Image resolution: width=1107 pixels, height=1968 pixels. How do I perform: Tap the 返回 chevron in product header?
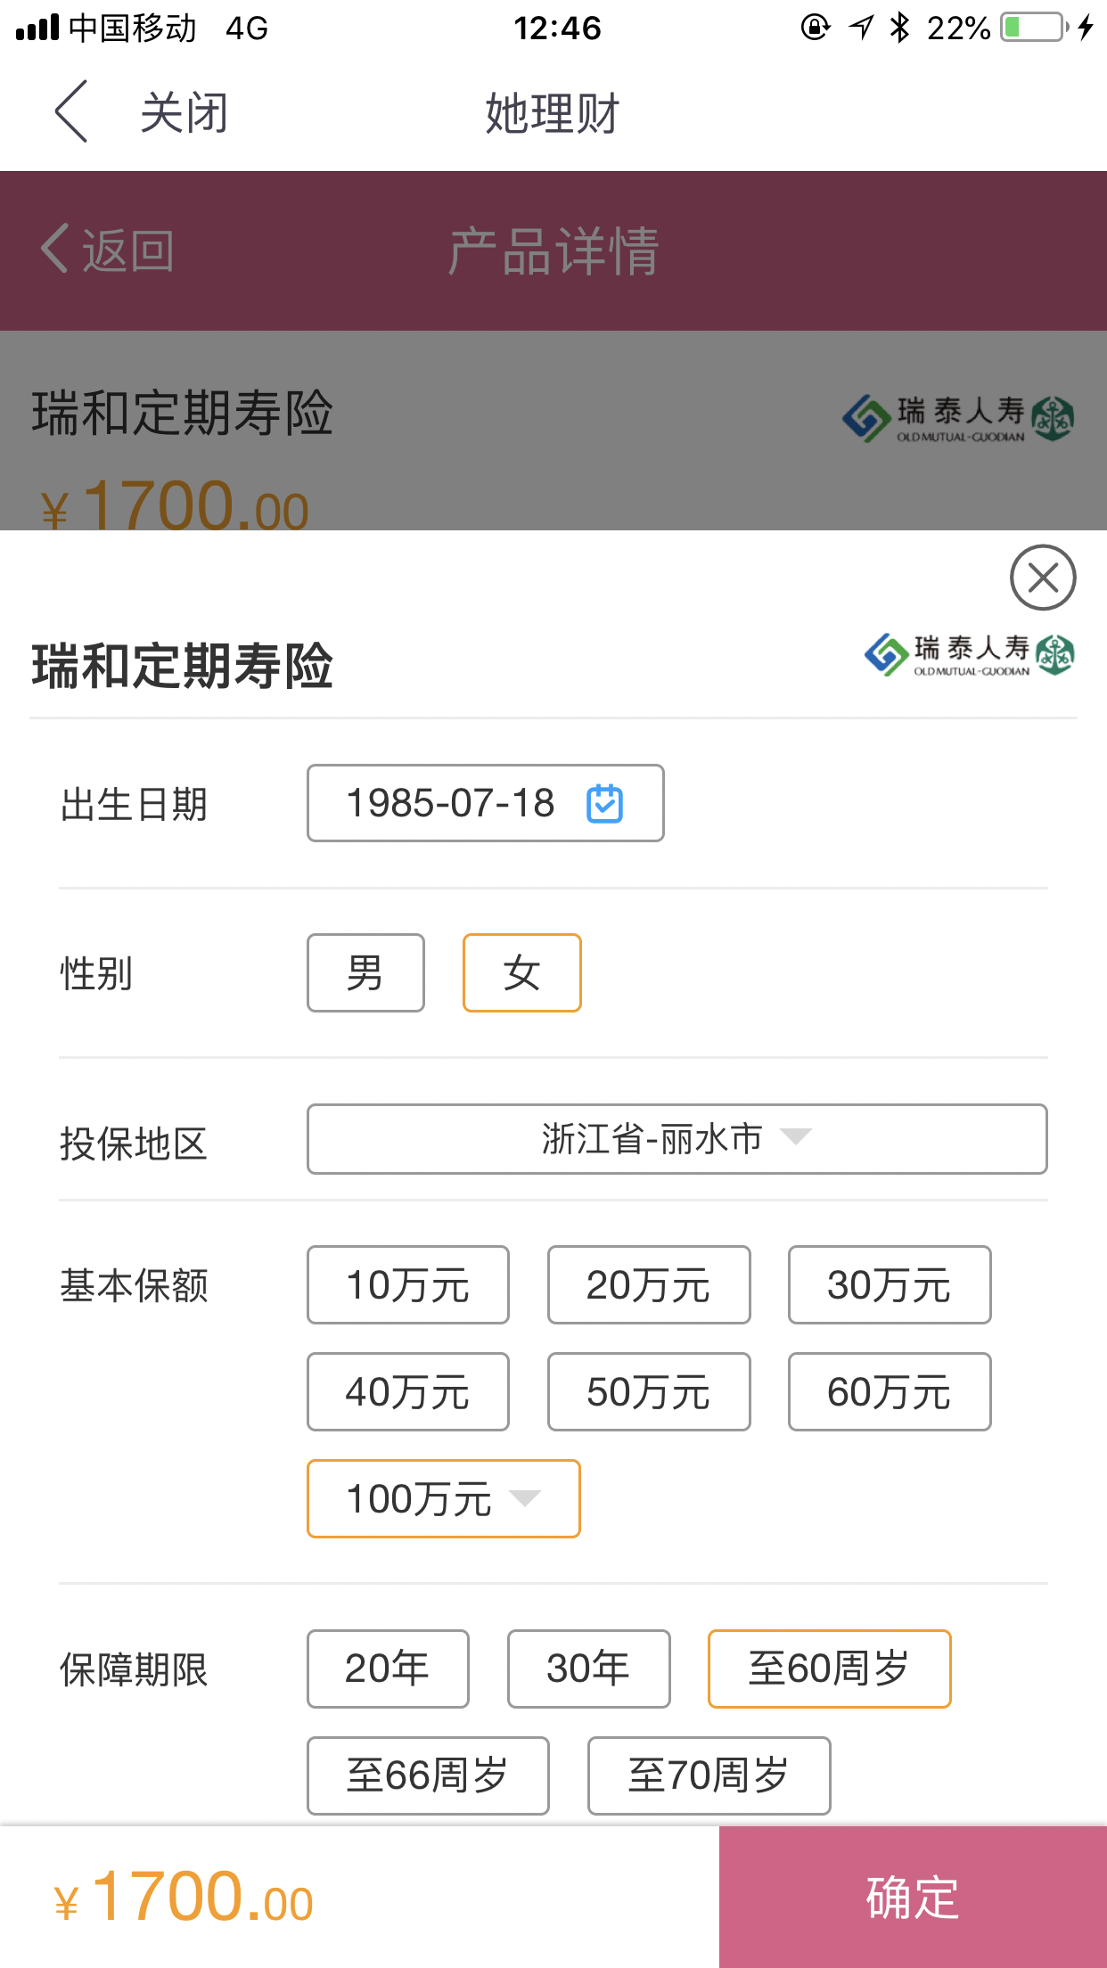(x=55, y=249)
